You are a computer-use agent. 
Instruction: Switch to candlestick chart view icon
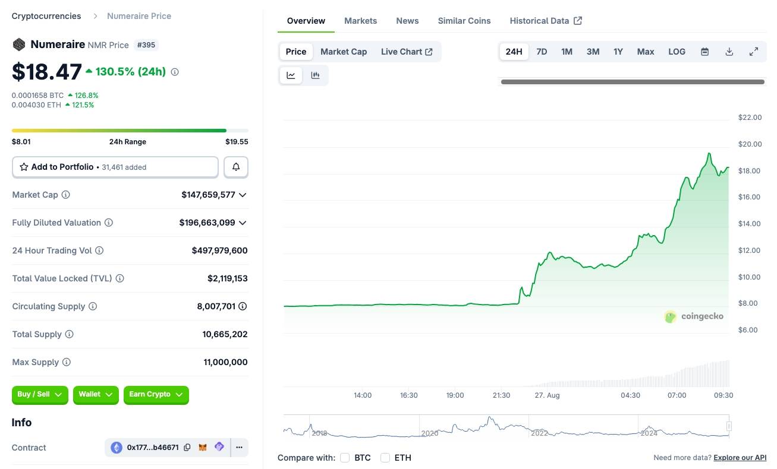coord(316,75)
